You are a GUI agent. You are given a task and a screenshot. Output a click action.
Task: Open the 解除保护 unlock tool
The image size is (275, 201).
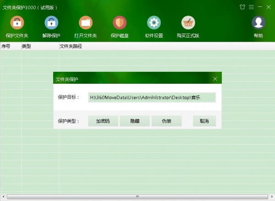pyautogui.click(x=51, y=22)
